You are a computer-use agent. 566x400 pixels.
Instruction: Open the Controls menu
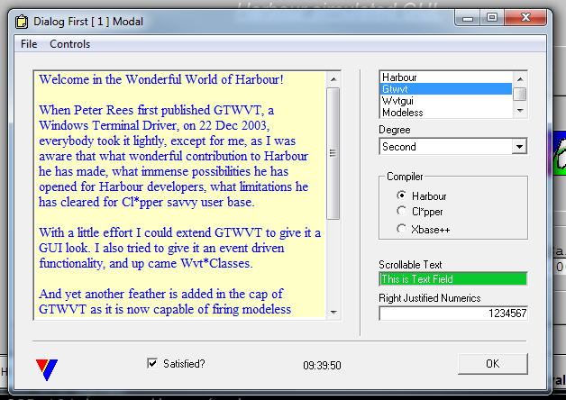point(69,44)
